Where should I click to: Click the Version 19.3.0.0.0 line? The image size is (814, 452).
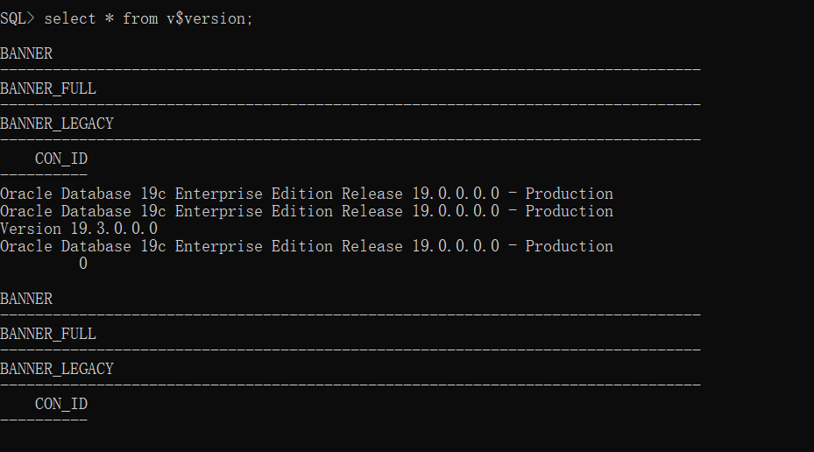(x=79, y=229)
